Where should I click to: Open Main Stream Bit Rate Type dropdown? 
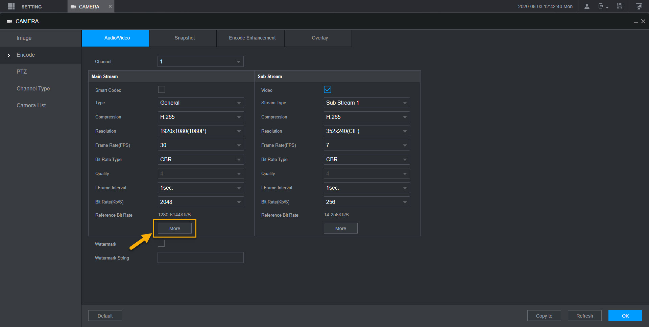point(200,160)
